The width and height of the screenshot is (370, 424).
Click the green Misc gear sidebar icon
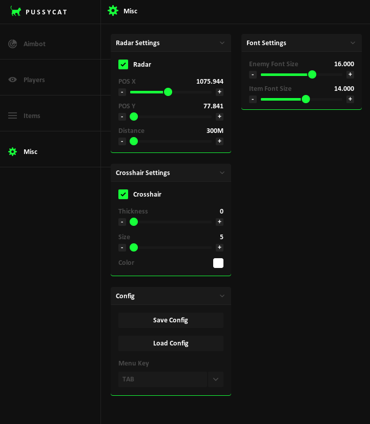[13, 151]
